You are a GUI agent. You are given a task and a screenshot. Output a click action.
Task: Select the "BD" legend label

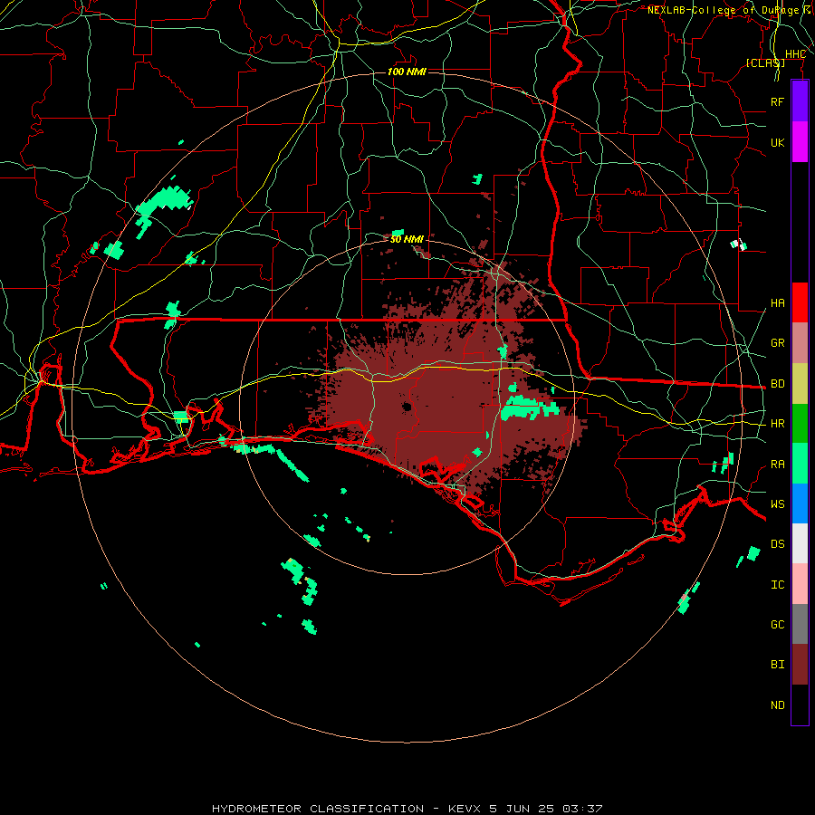[777, 384]
